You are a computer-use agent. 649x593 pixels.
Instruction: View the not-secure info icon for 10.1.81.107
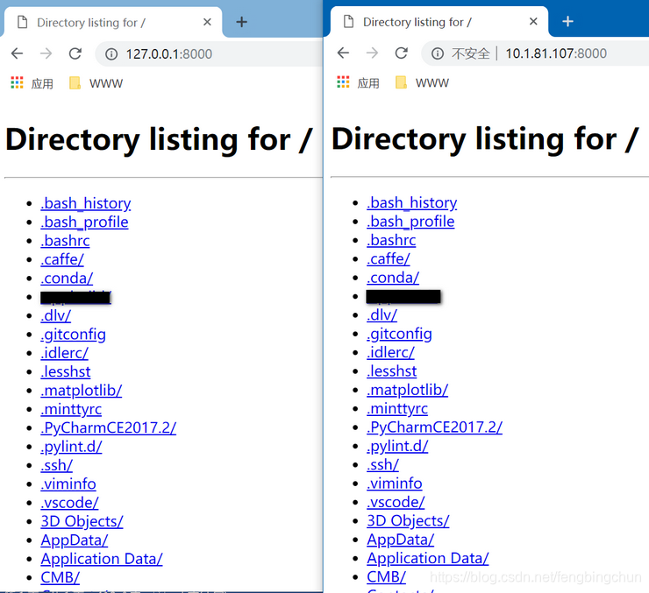pyautogui.click(x=438, y=53)
